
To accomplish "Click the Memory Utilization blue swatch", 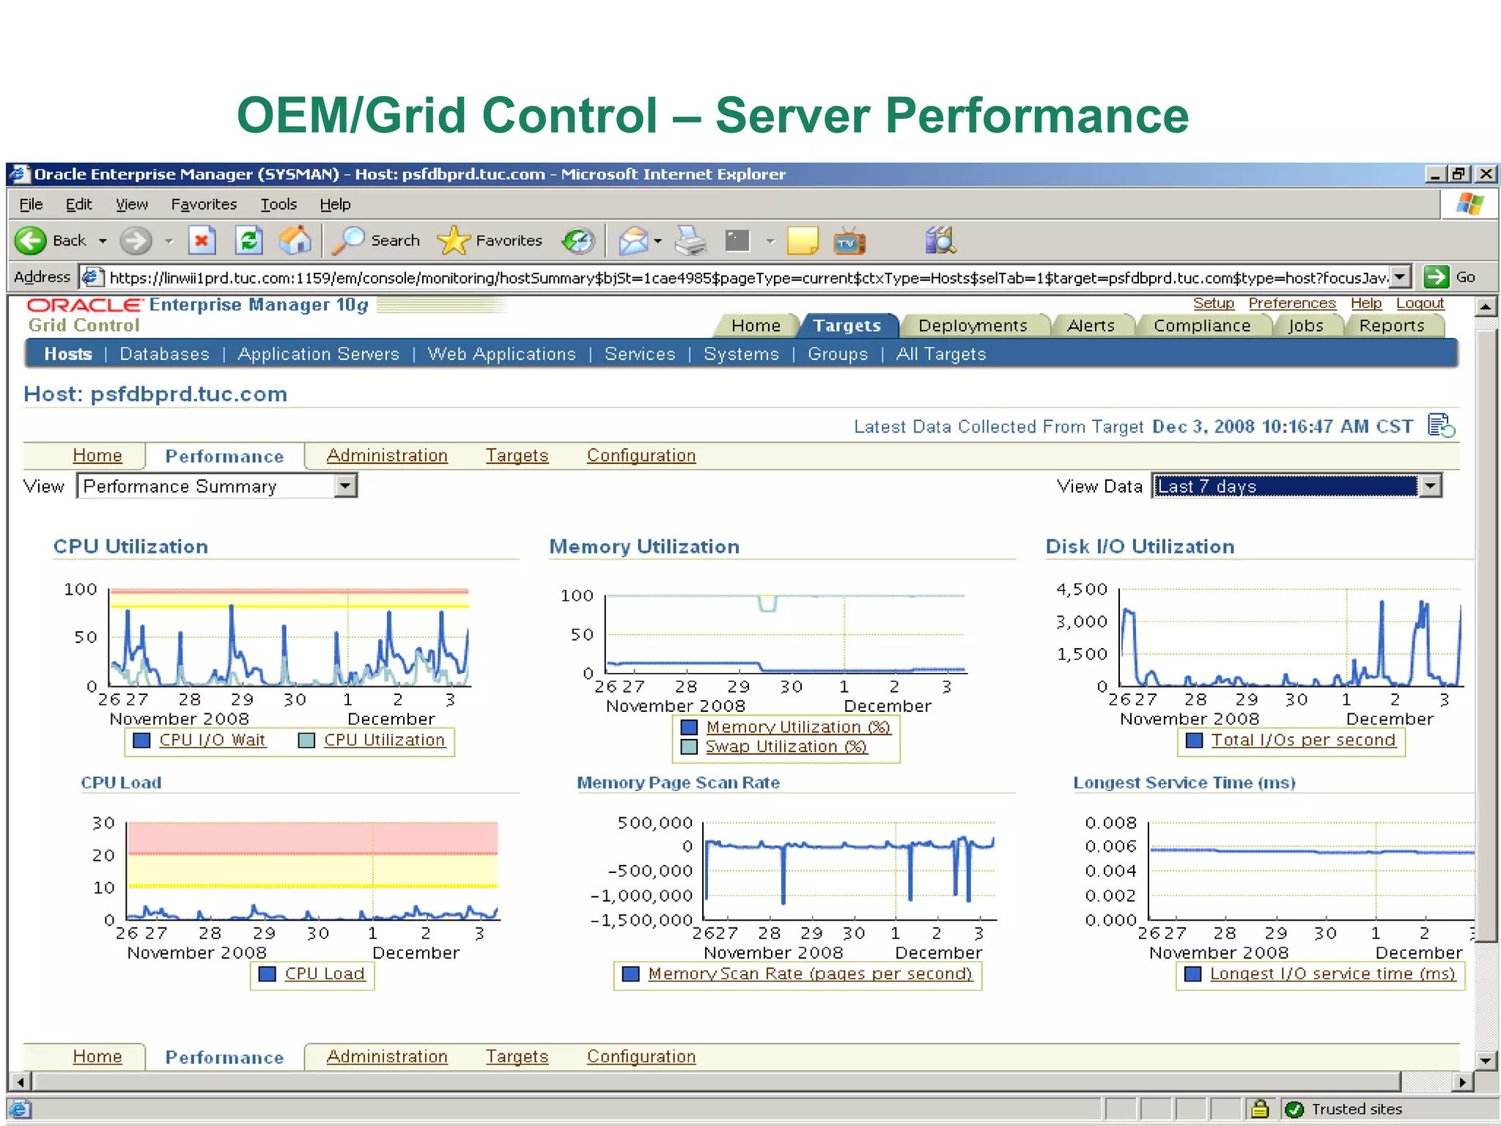I will pos(689,727).
